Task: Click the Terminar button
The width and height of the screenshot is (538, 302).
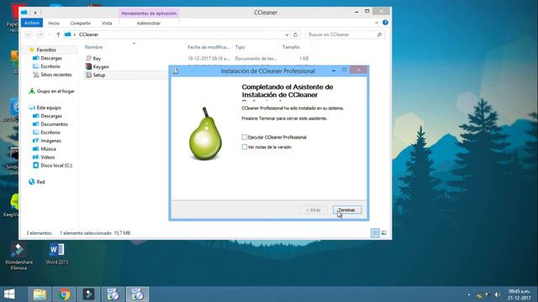Action: [347, 210]
